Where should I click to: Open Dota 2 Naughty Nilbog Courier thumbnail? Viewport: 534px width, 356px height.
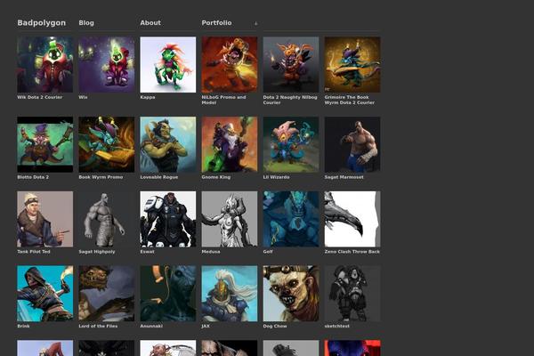tap(291, 65)
